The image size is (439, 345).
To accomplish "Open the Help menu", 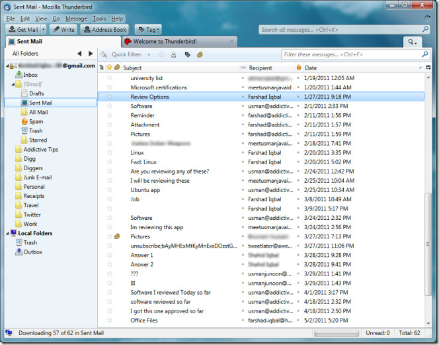I will [117, 19].
